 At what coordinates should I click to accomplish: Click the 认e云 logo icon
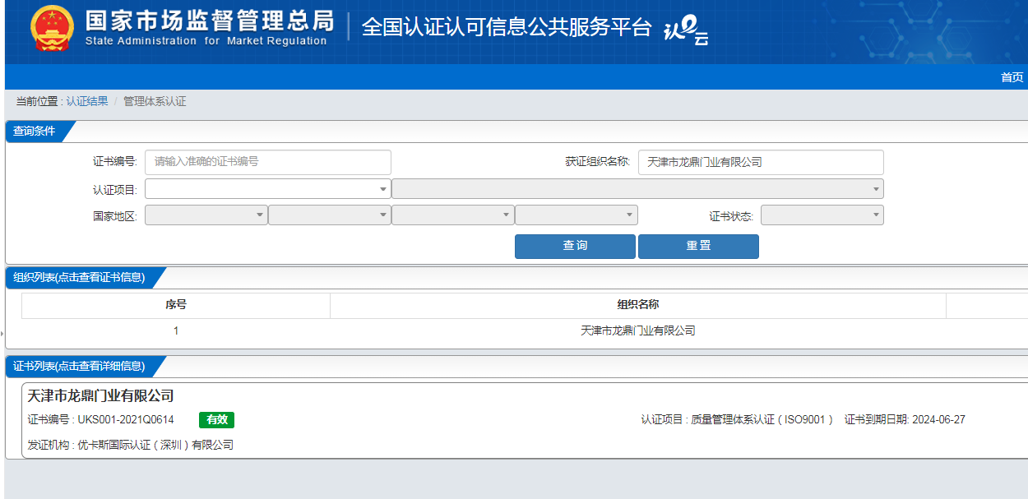(x=685, y=30)
